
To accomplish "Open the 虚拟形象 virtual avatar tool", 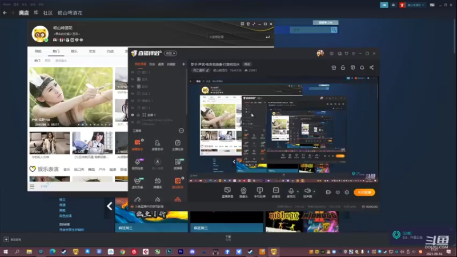I will click(x=137, y=183).
